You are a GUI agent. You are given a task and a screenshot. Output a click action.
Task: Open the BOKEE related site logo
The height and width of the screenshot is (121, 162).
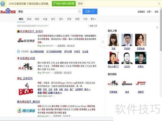(x=141, y=83)
